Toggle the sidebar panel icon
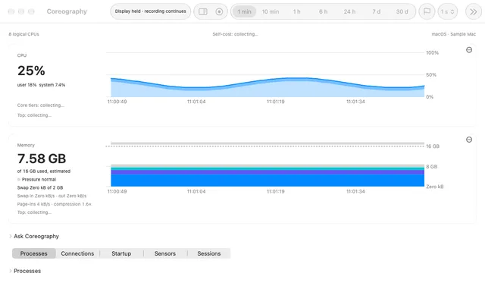 click(x=203, y=11)
